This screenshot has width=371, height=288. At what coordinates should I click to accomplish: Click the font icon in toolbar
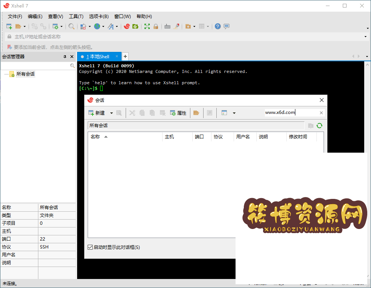[111, 26]
